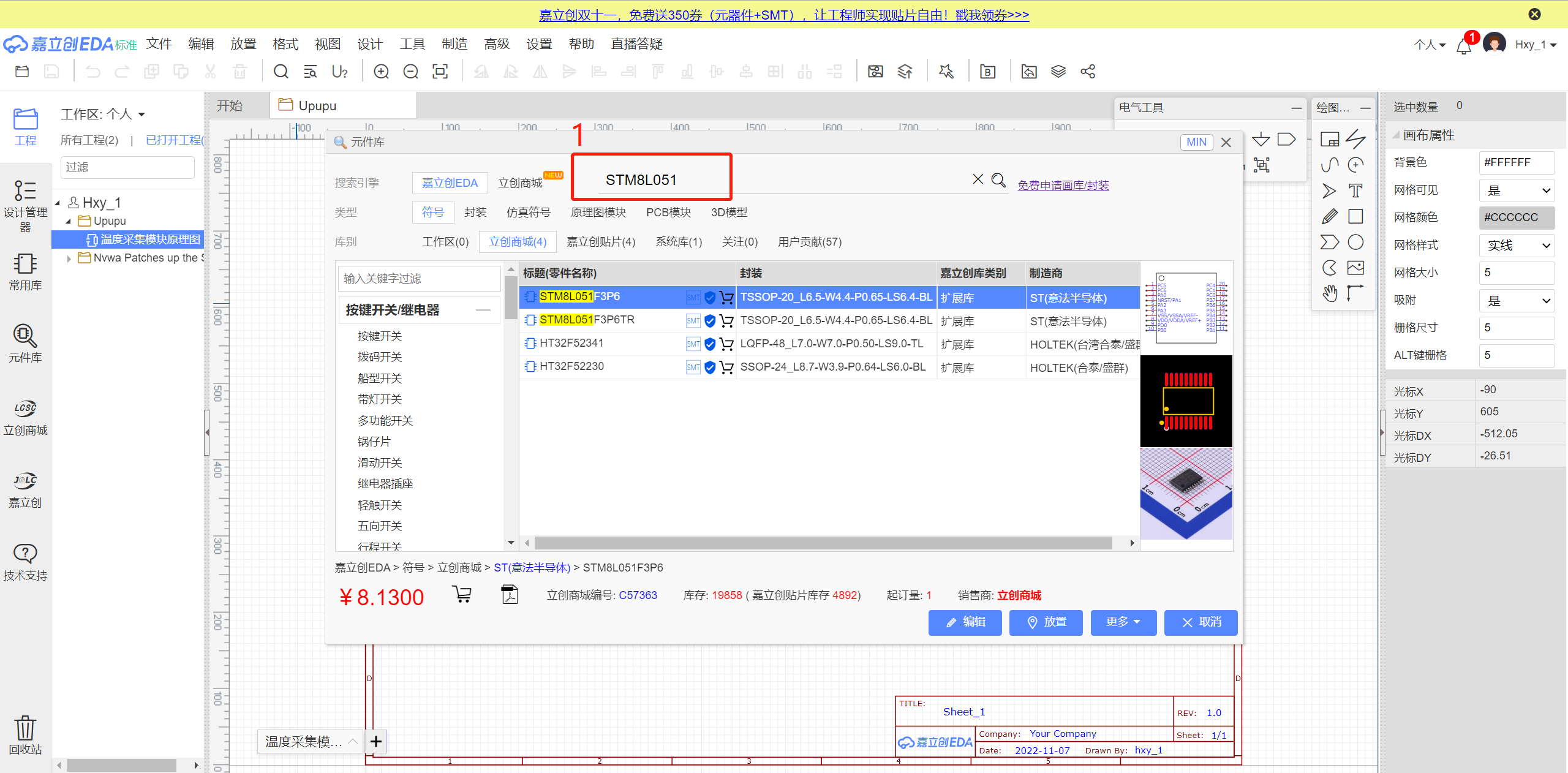Open the 元件库 sidebar icon
The width and height of the screenshot is (1568, 773).
[25, 343]
